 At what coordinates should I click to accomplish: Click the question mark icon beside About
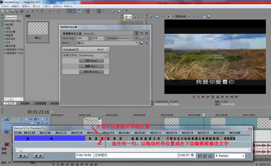107,50
